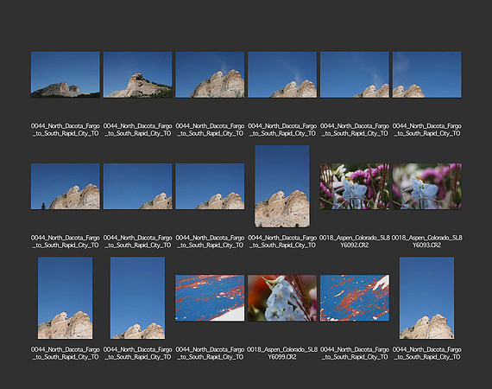Pick the thumbnail with cloud in its upper-left sky

(426, 74)
